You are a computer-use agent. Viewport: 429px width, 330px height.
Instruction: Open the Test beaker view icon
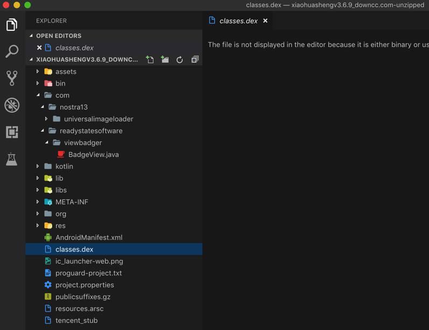coord(12,159)
